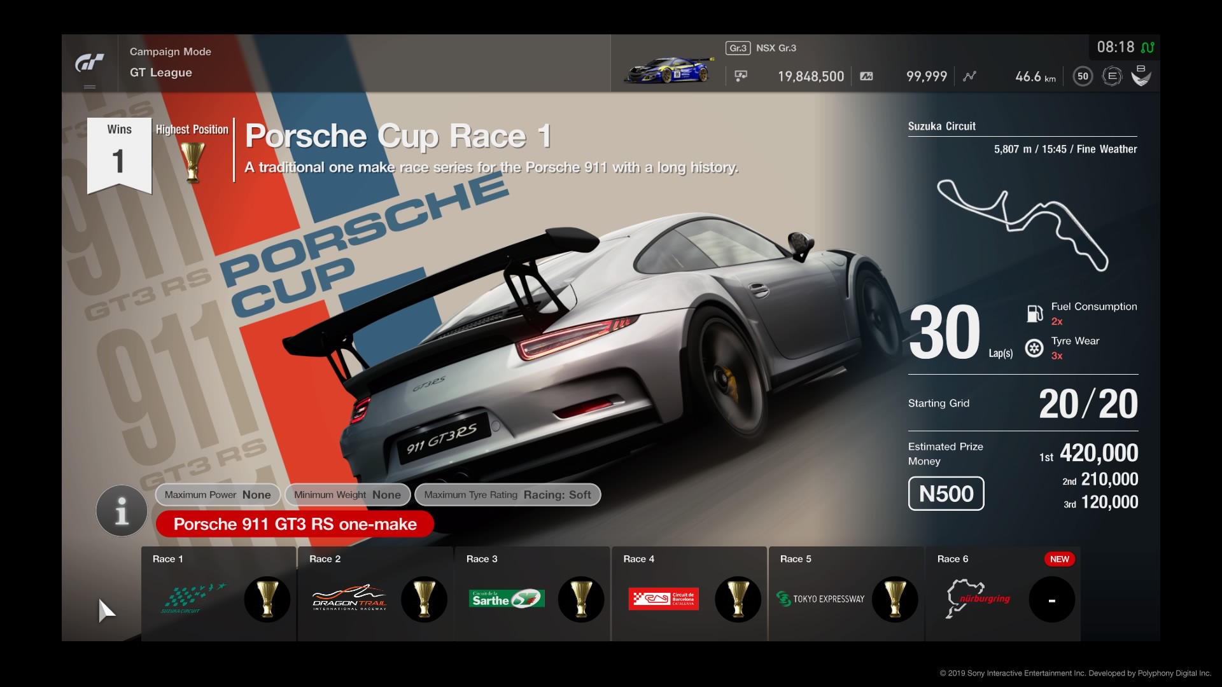Select Race 3 Sarthe tile
Image resolution: width=1222 pixels, height=687 pixels.
pos(532,594)
